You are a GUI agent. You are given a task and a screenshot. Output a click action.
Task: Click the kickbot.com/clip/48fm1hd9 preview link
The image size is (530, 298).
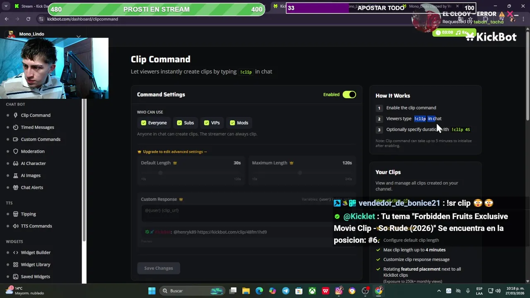coord(232,232)
